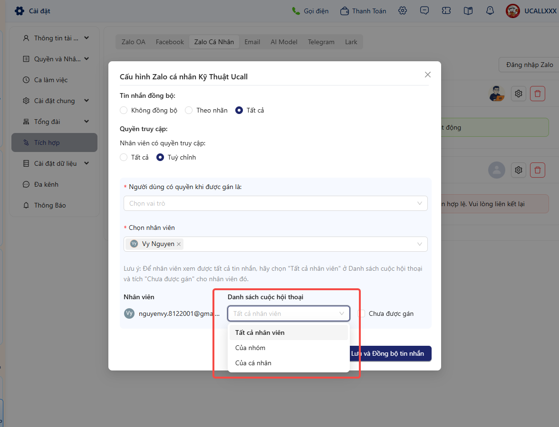Open the chat message icon in top bar
The width and height of the screenshot is (559, 427).
[x=424, y=10]
